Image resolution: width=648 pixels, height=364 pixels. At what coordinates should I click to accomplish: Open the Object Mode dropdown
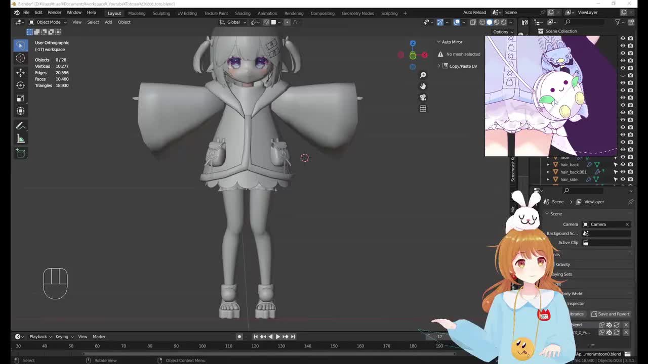[48, 22]
